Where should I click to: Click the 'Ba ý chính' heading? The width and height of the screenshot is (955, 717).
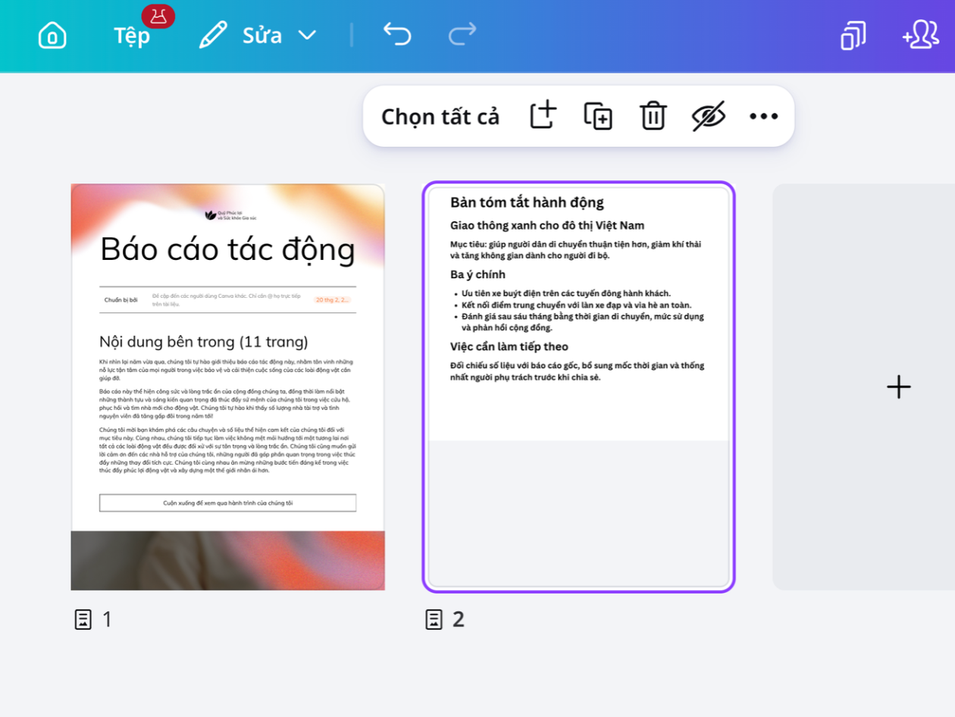click(477, 274)
